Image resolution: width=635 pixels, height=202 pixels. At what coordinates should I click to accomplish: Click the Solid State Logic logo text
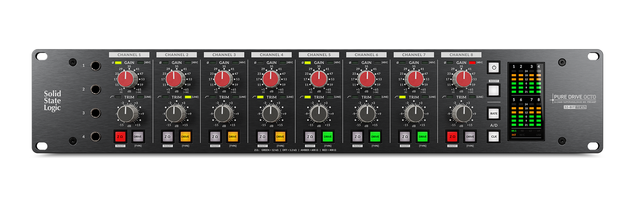[x=52, y=101]
